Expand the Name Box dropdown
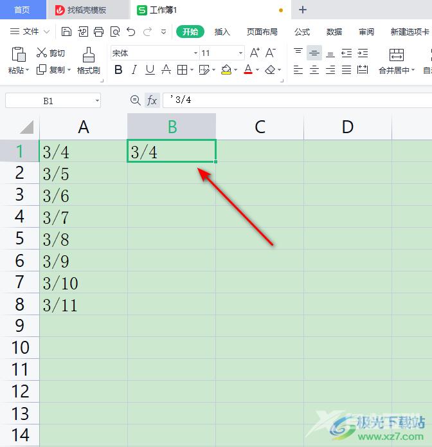 point(97,100)
